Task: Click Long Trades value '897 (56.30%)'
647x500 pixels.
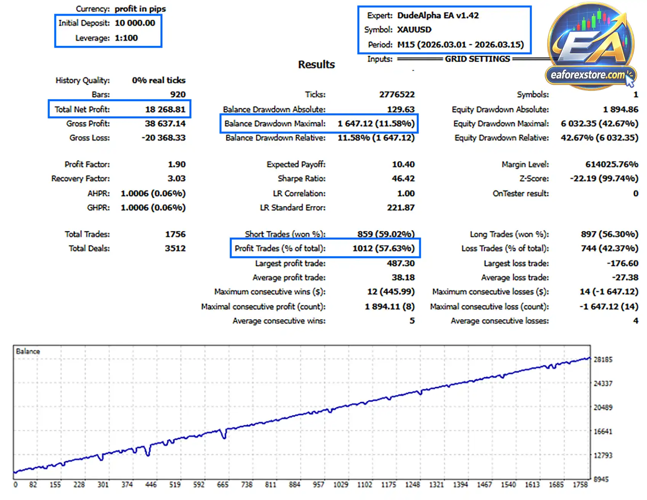Action: click(x=610, y=234)
